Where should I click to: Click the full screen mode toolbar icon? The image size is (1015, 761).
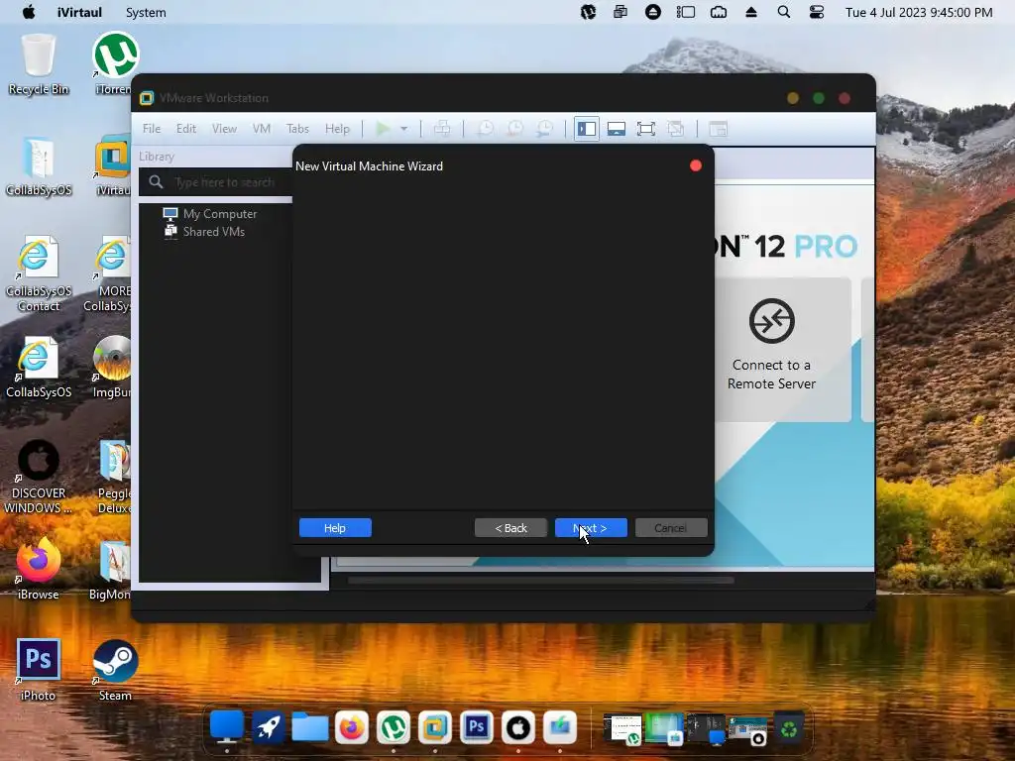click(x=646, y=129)
